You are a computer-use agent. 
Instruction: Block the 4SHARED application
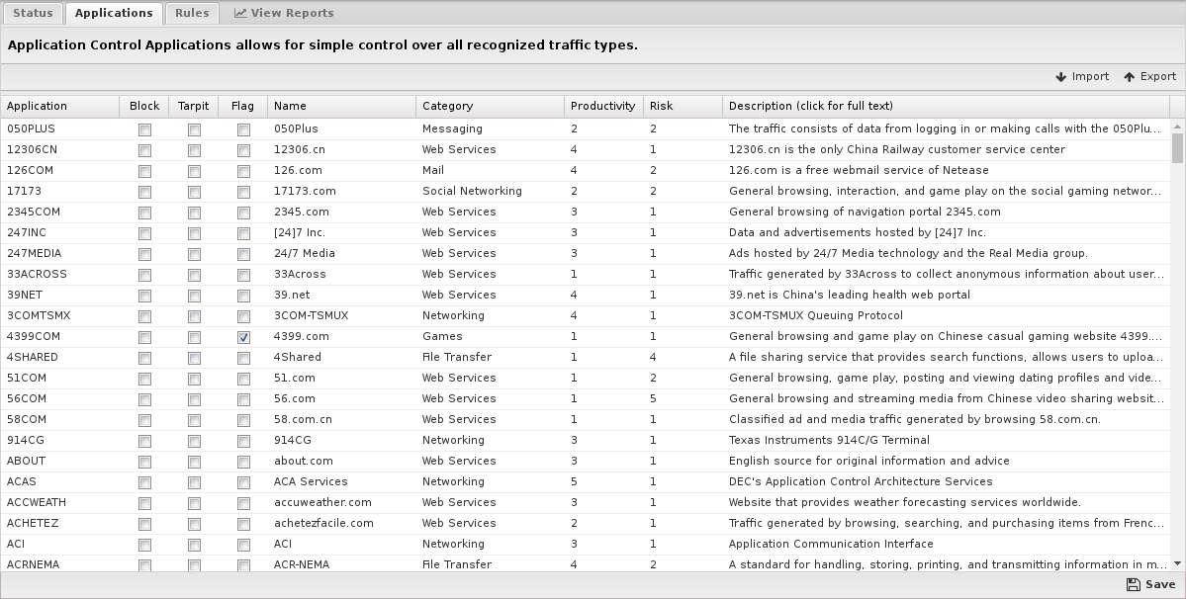click(x=144, y=359)
